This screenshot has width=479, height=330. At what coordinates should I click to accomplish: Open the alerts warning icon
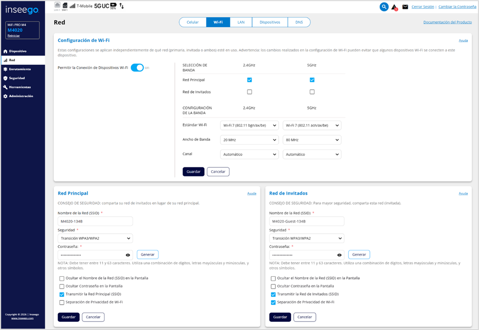click(x=394, y=7)
